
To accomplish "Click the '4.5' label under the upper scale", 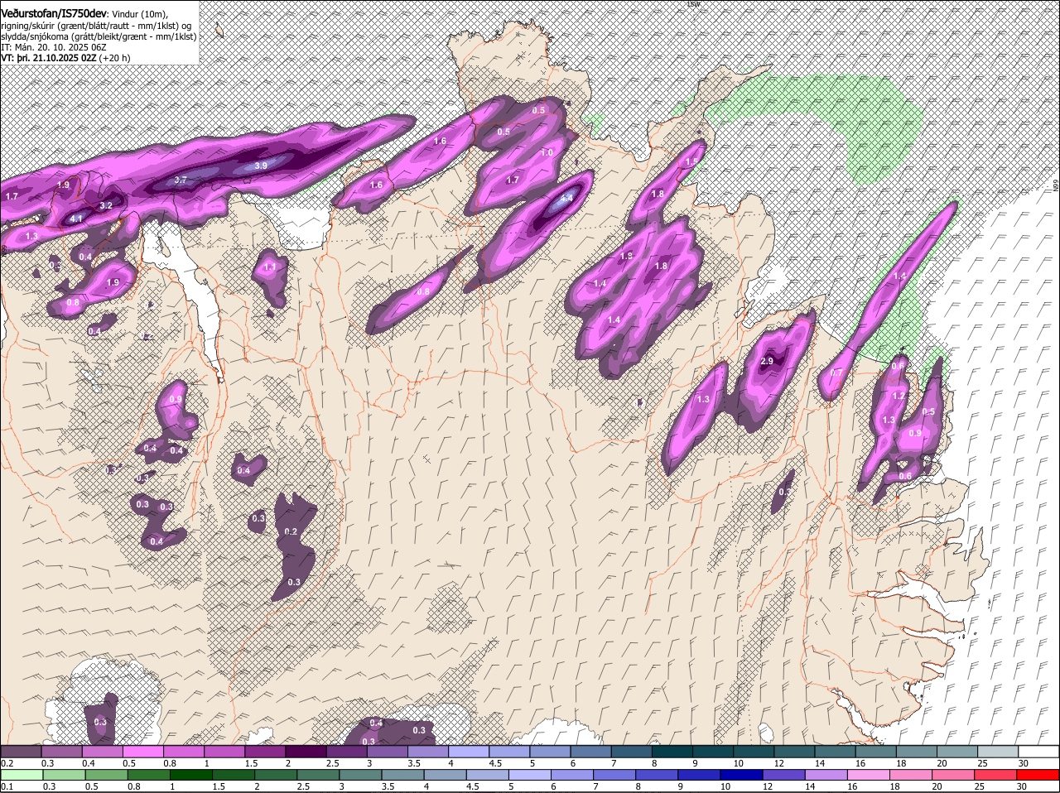I will pyautogui.click(x=496, y=762).
